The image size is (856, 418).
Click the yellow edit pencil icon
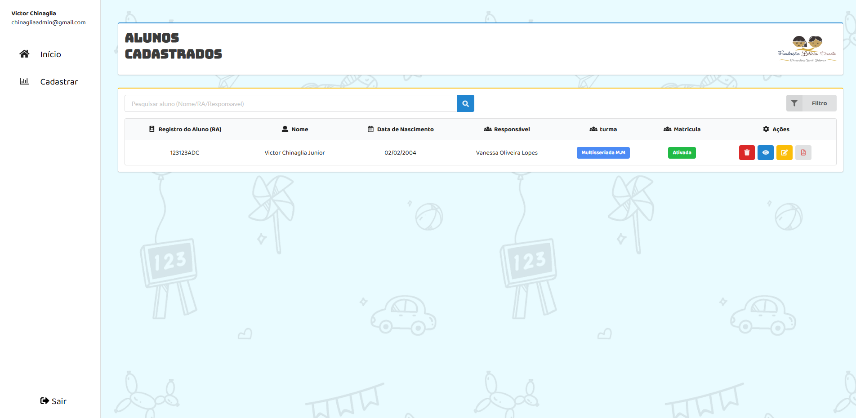[784, 153]
